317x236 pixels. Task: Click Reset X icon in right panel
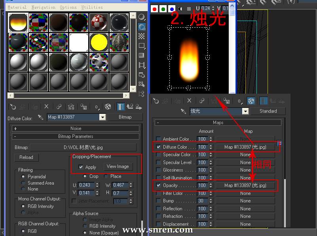tap(189, 101)
